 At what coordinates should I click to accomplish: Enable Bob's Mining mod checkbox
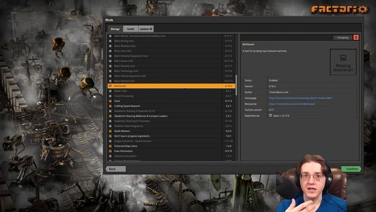tap(110, 41)
